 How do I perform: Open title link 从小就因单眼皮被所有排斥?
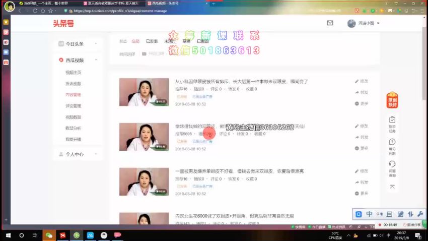point(241,82)
